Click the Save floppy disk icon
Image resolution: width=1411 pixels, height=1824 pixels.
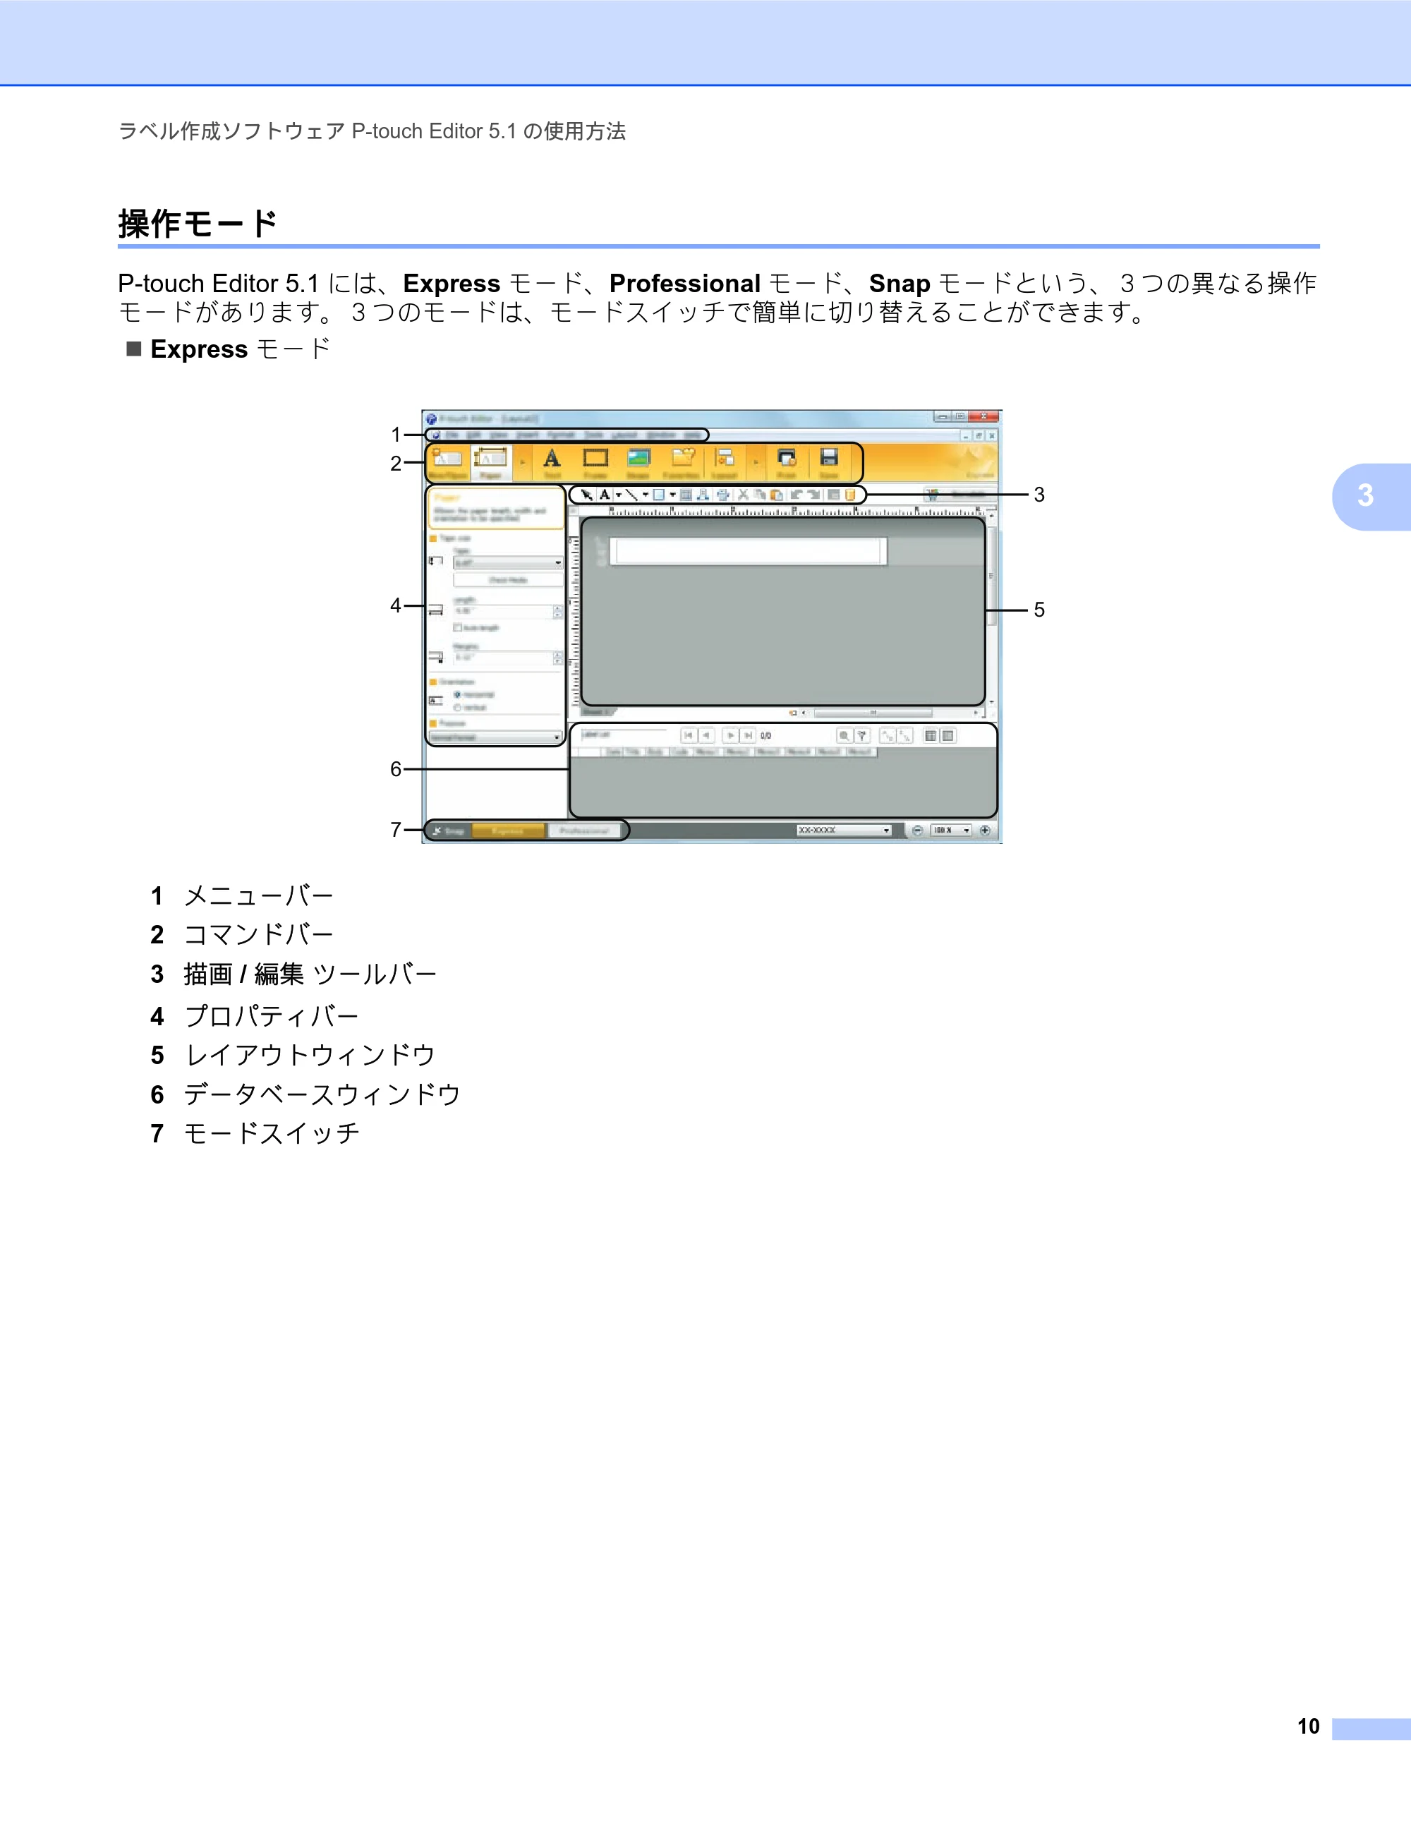point(828,463)
